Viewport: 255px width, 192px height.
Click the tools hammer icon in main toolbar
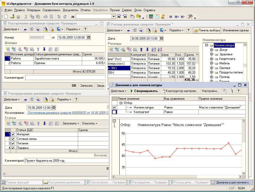click(190, 16)
